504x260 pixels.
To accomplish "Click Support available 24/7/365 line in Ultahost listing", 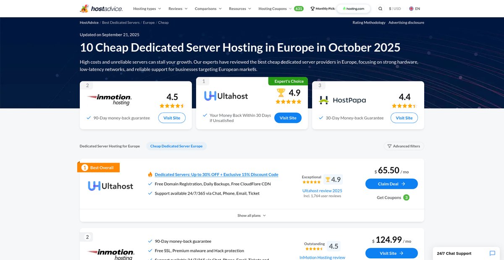I will pos(207,193).
